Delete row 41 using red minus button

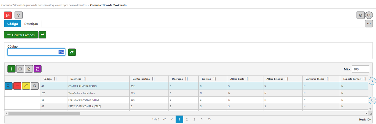point(17,86)
